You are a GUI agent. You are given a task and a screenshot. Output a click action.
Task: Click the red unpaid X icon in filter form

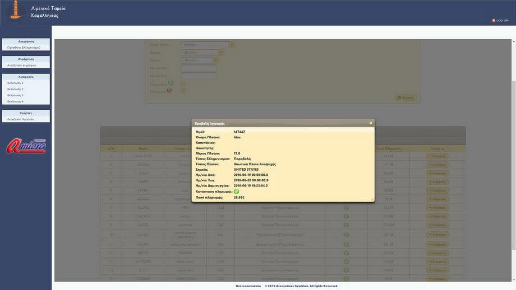pyautogui.click(x=169, y=91)
